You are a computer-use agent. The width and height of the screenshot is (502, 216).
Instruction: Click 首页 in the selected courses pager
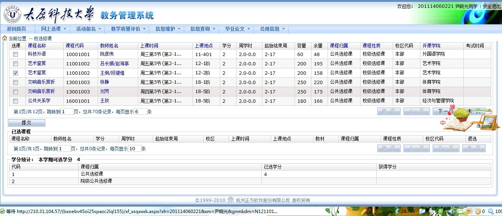click(389, 148)
